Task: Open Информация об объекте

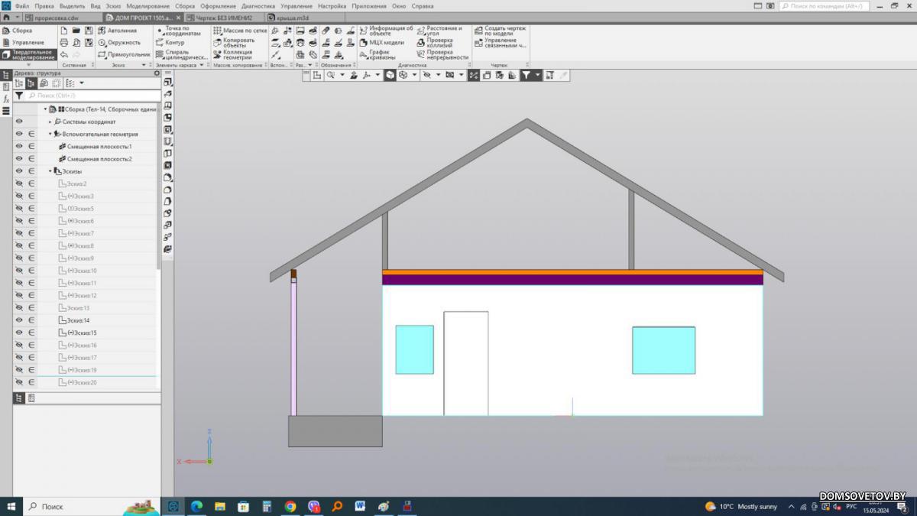Action: 386,31
